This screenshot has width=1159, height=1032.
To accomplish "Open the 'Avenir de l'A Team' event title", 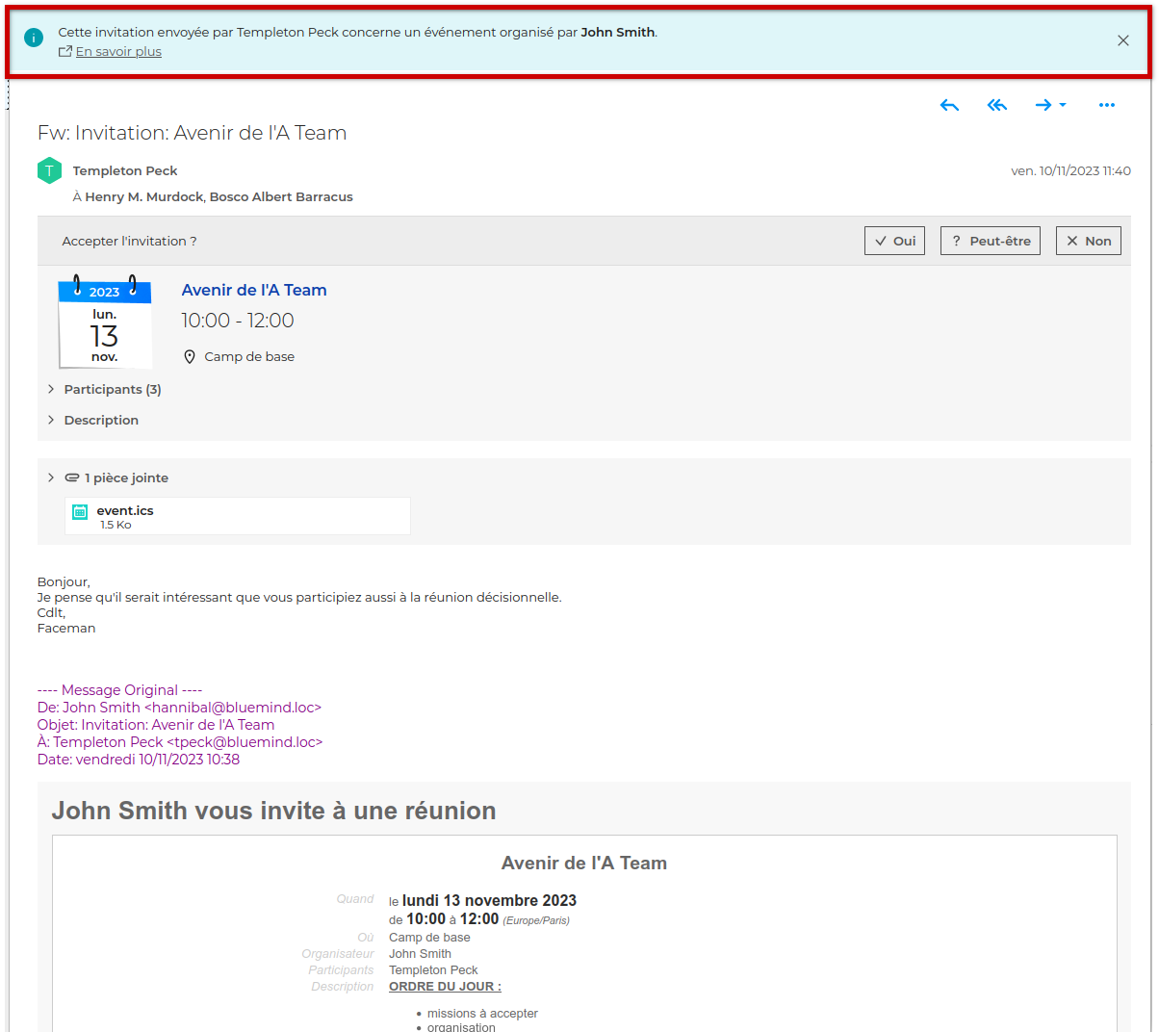I will pos(254,290).
